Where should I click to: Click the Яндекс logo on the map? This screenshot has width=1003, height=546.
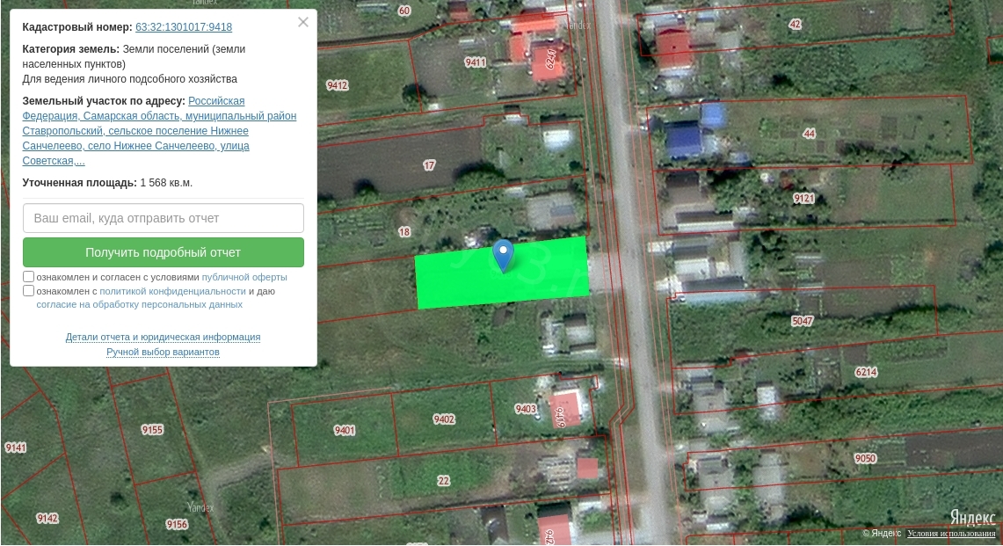click(x=971, y=517)
